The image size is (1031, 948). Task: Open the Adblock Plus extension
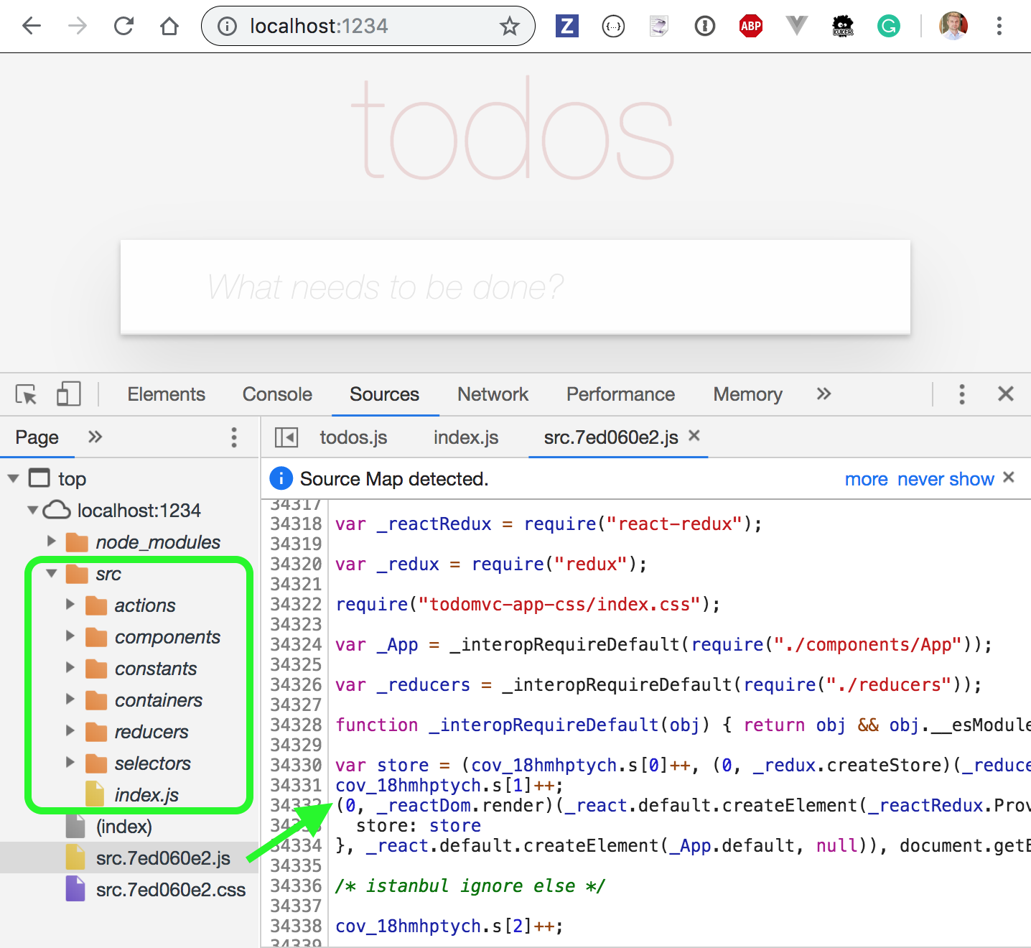(x=750, y=26)
